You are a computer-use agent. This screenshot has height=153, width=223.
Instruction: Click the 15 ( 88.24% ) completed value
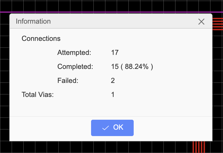[132, 67]
